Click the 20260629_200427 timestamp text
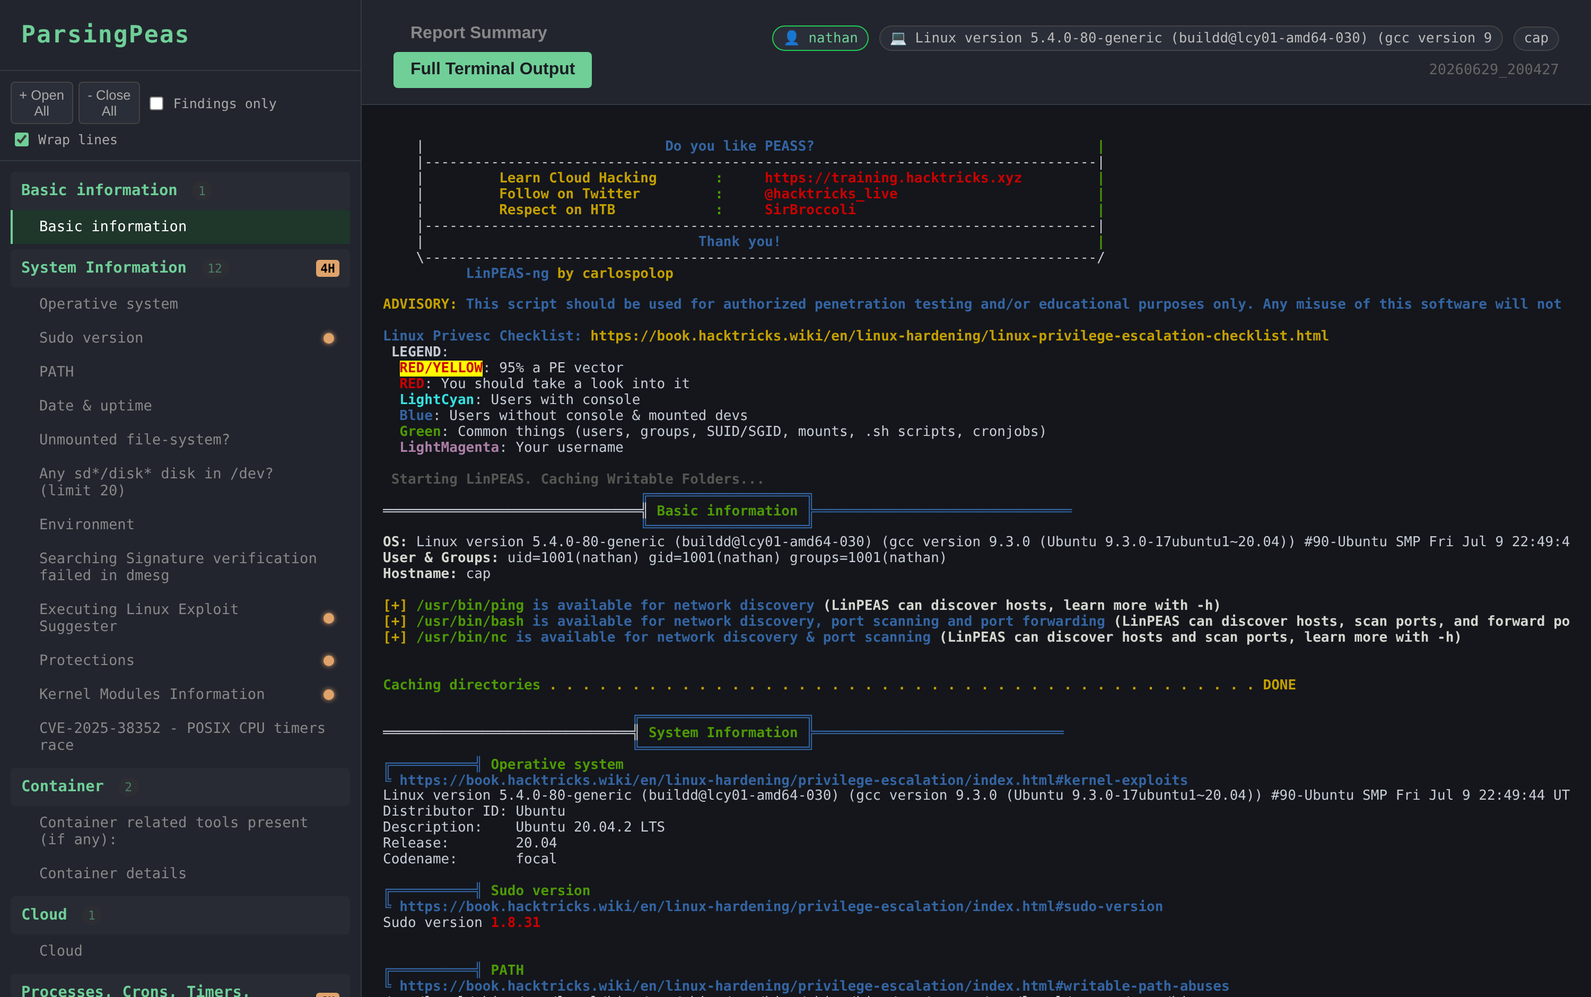Viewport: 1591px width, 997px height. [1493, 70]
